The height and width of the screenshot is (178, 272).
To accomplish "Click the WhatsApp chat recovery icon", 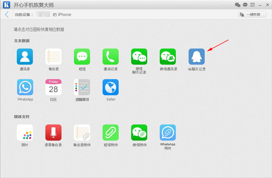I will tap(25, 87).
